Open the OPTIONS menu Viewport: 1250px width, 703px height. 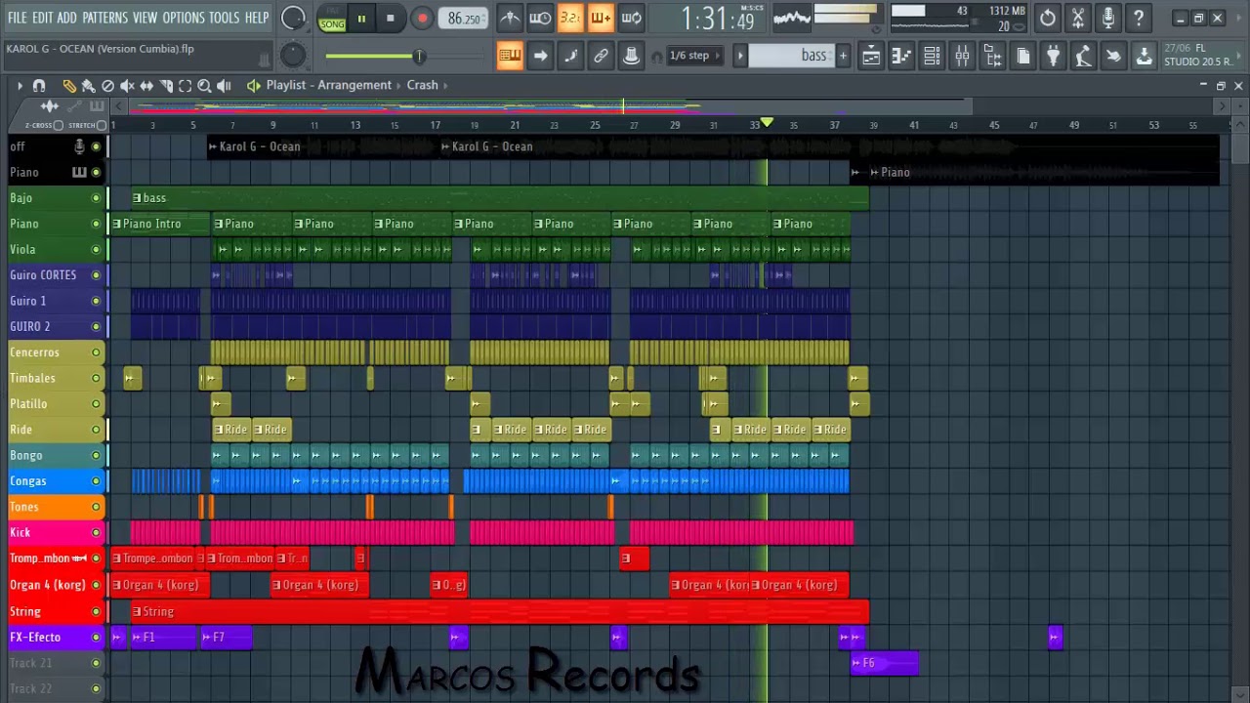(184, 18)
